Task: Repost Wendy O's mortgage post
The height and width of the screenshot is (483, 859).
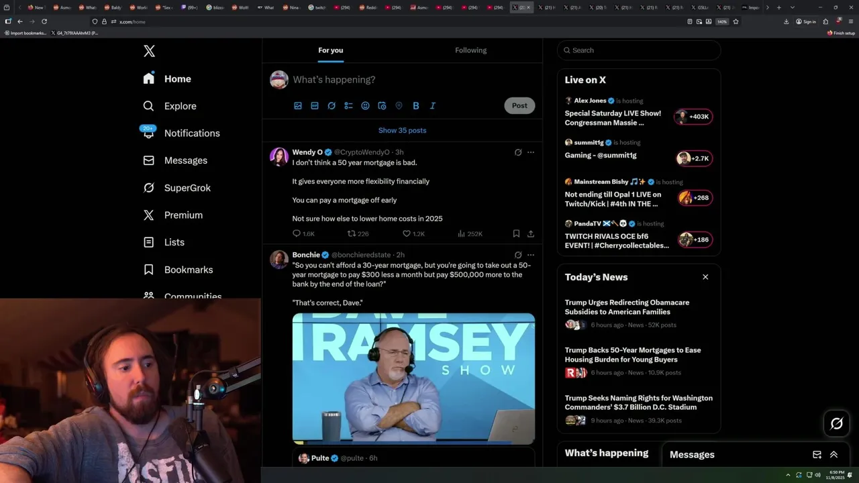Action: coord(358,233)
